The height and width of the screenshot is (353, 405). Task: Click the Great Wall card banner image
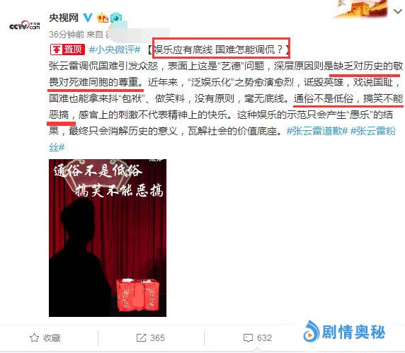pos(360,9)
